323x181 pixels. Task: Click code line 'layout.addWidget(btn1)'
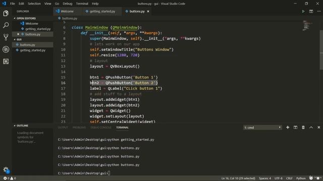[115, 100]
